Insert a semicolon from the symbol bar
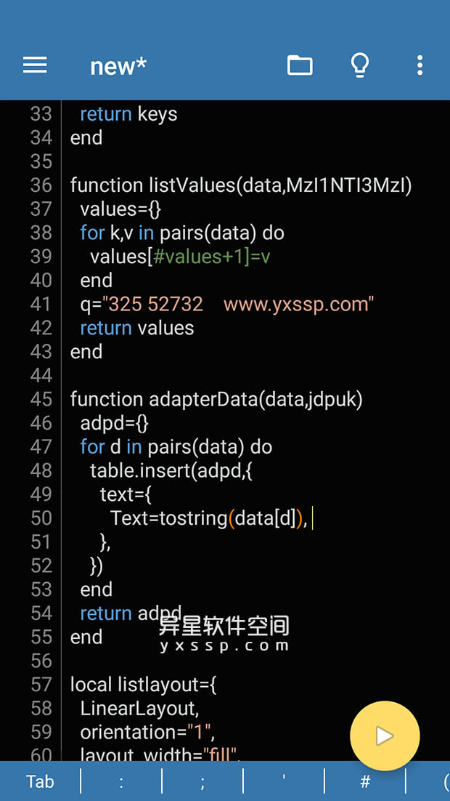 tap(202, 781)
